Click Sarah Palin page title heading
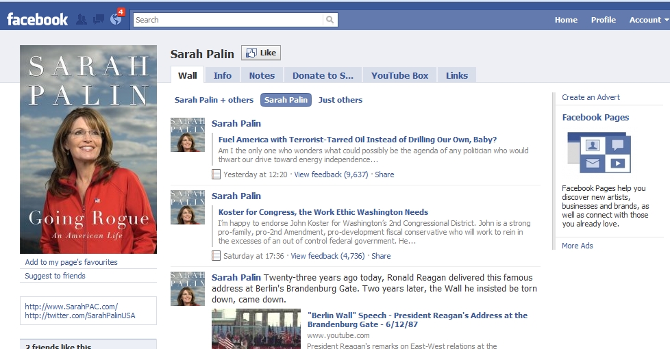Viewport: 670px width, 349px height. 202,54
